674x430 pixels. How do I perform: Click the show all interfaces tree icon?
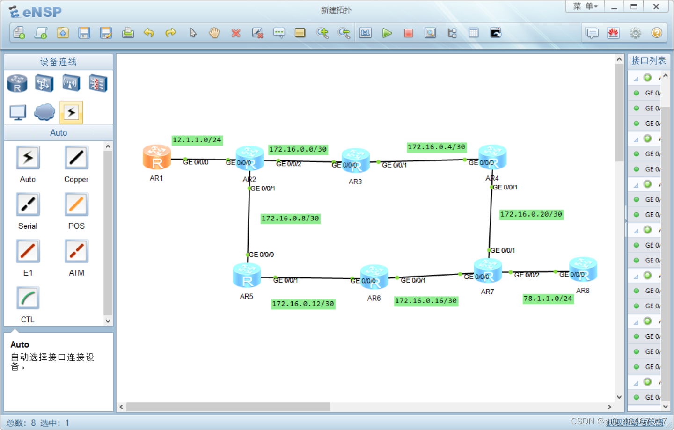pyautogui.click(x=452, y=33)
